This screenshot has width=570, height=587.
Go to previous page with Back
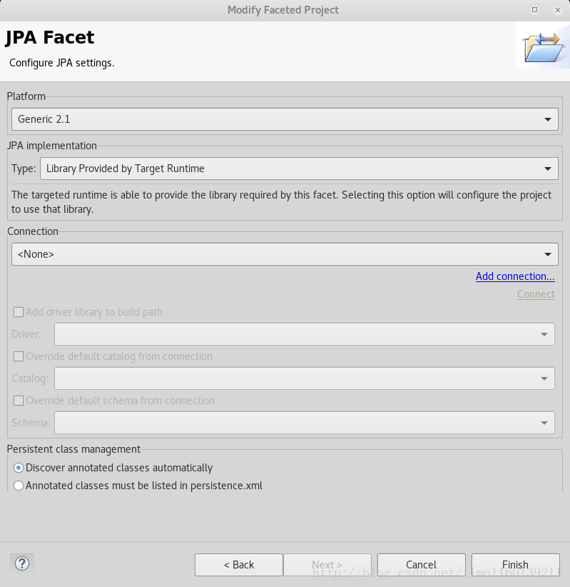[x=238, y=565]
